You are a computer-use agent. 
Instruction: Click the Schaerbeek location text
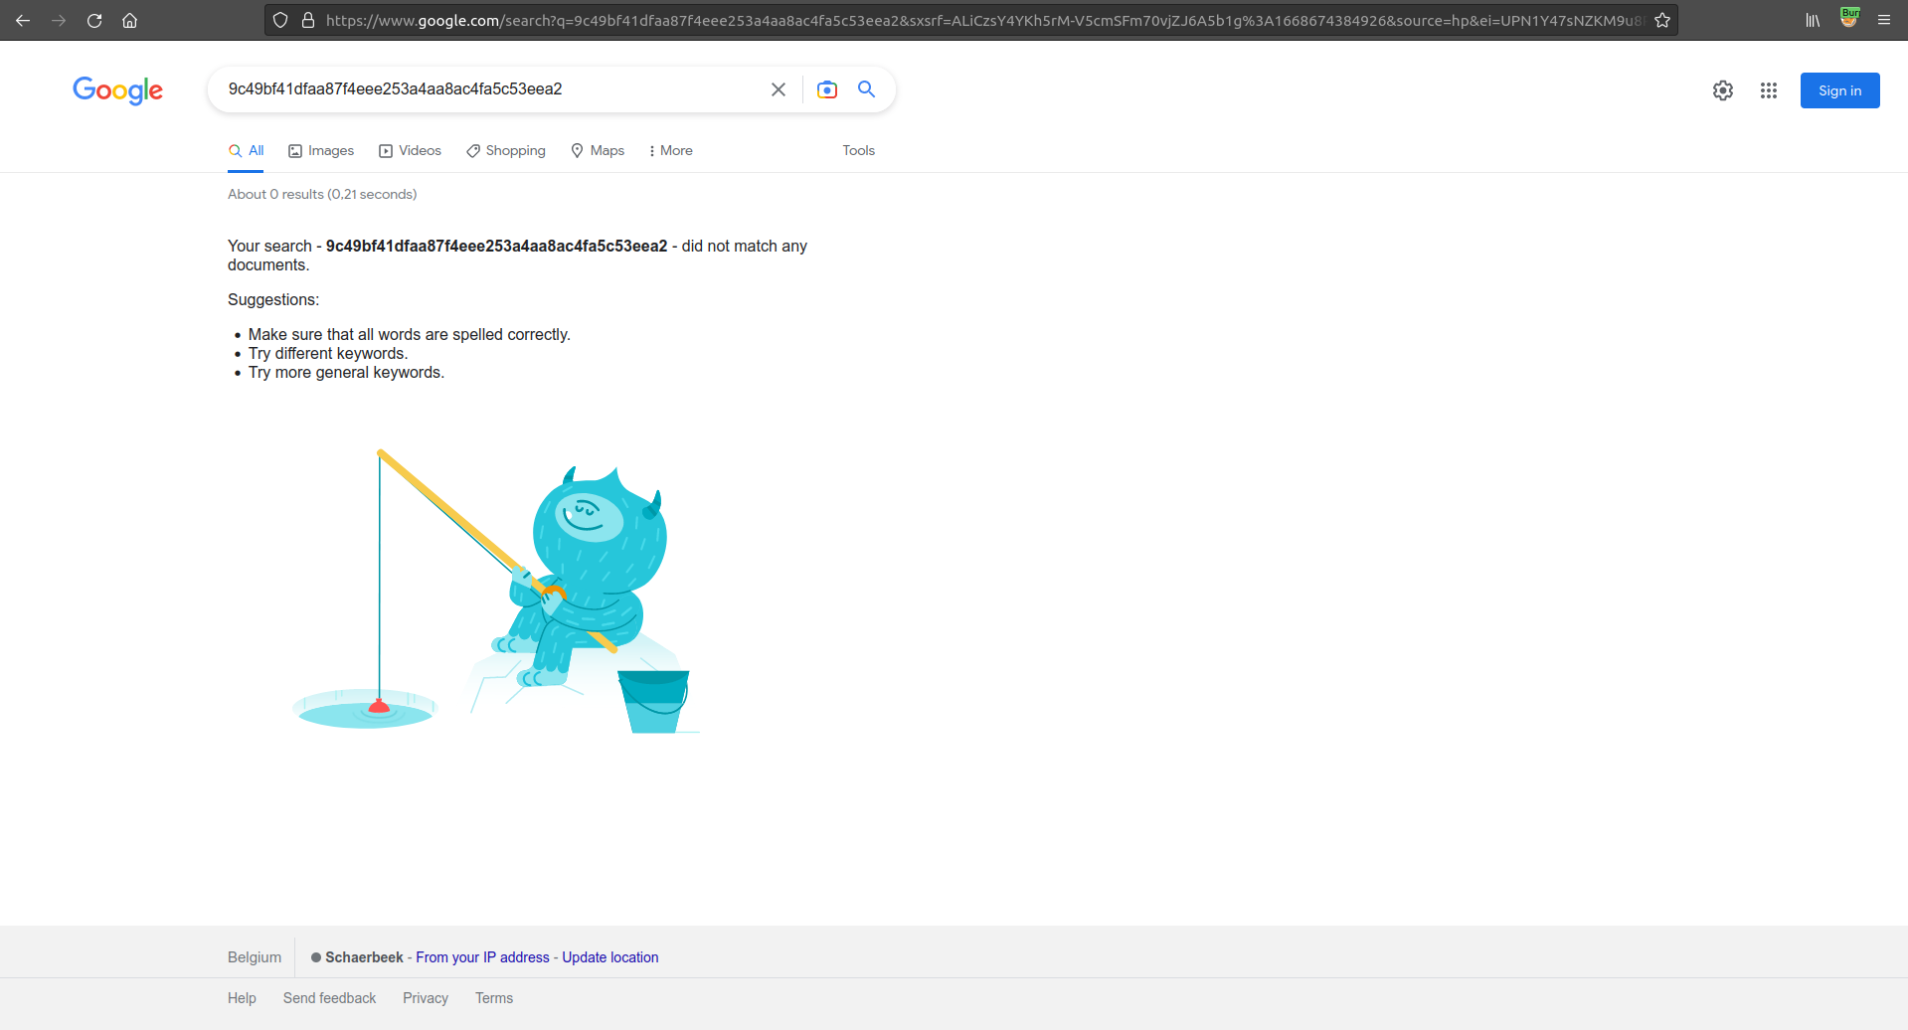click(x=364, y=957)
